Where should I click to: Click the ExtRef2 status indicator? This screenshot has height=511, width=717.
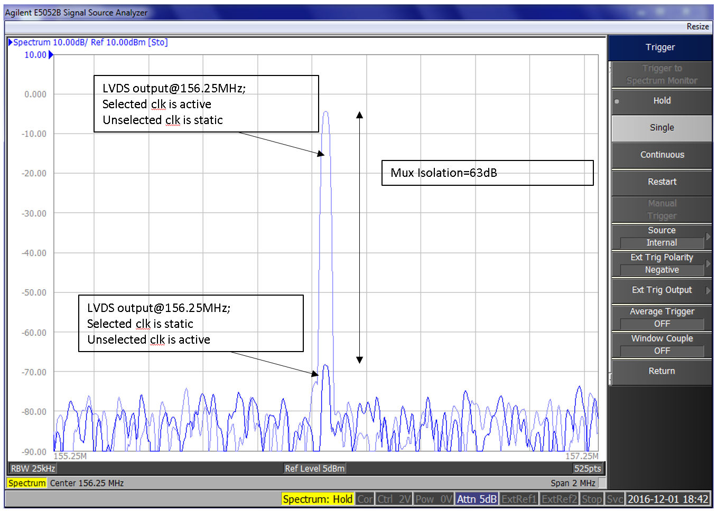pos(559,499)
